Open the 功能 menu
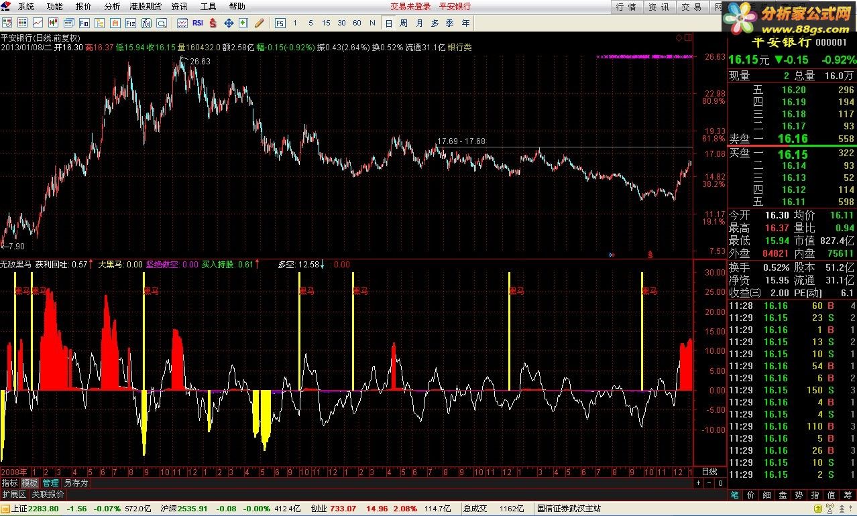This screenshot has width=857, height=516. [x=54, y=7]
